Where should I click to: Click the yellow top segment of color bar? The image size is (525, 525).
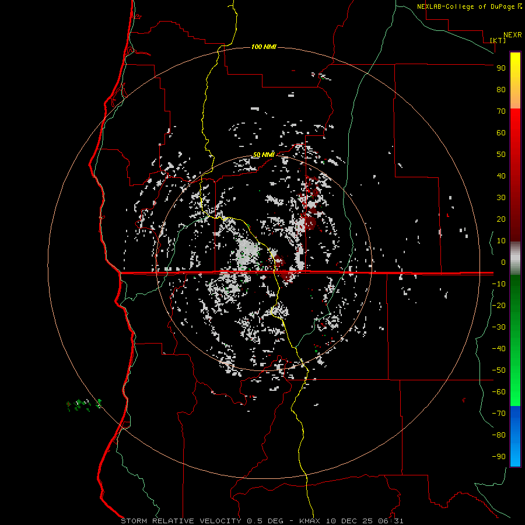coord(515,80)
